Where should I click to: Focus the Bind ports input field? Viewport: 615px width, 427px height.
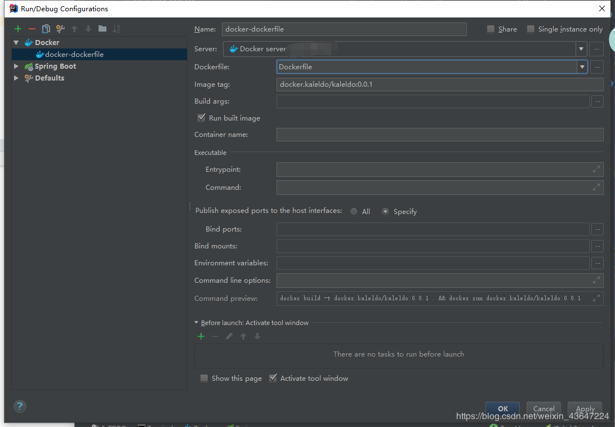(x=433, y=229)
